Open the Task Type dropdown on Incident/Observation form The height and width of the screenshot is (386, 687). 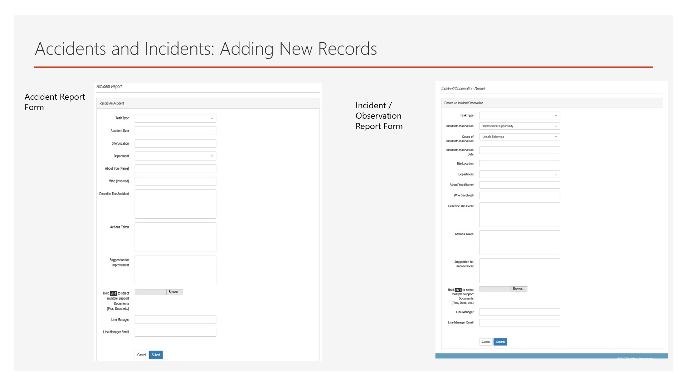(519, 115)
